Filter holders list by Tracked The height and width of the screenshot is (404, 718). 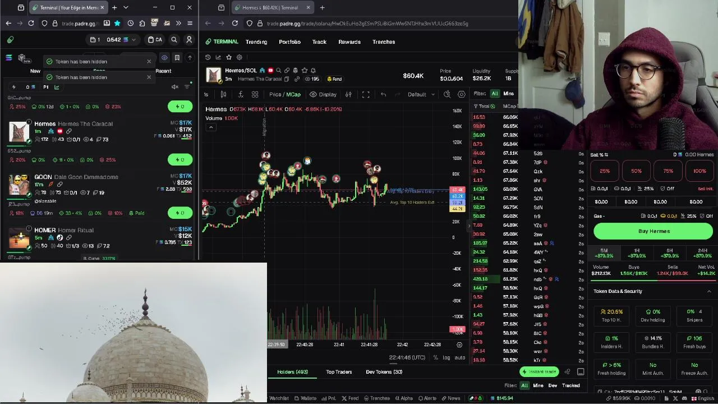pos(570,385)
